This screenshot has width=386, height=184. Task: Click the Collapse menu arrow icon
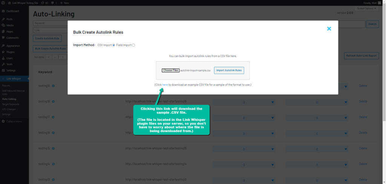(3, 121)
